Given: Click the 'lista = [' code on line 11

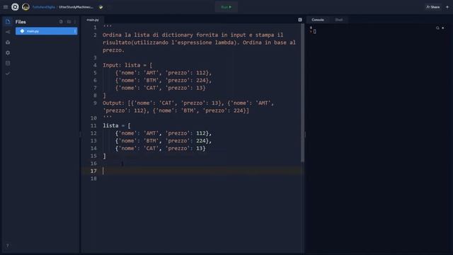Looking at the screenshot, I should click(x=116, y=126).
